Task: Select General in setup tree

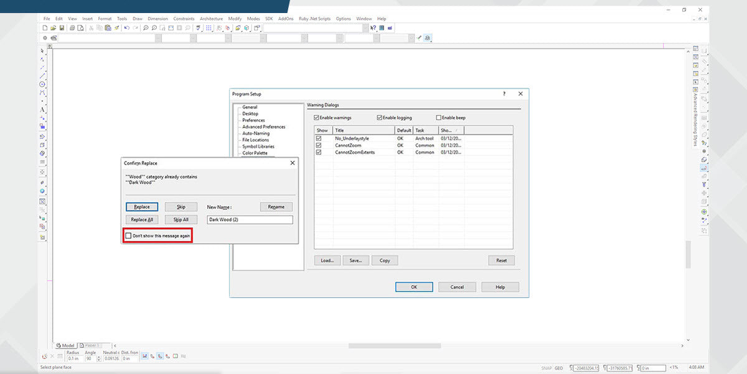Action: 250,107
